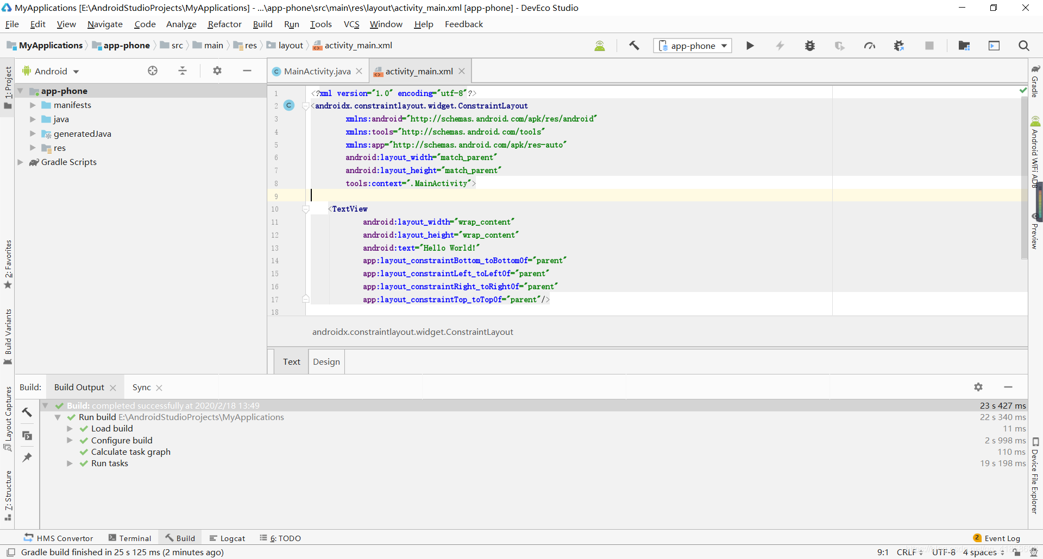
Task: Expand the Gradle Scripts node
Action: [20, 162]
